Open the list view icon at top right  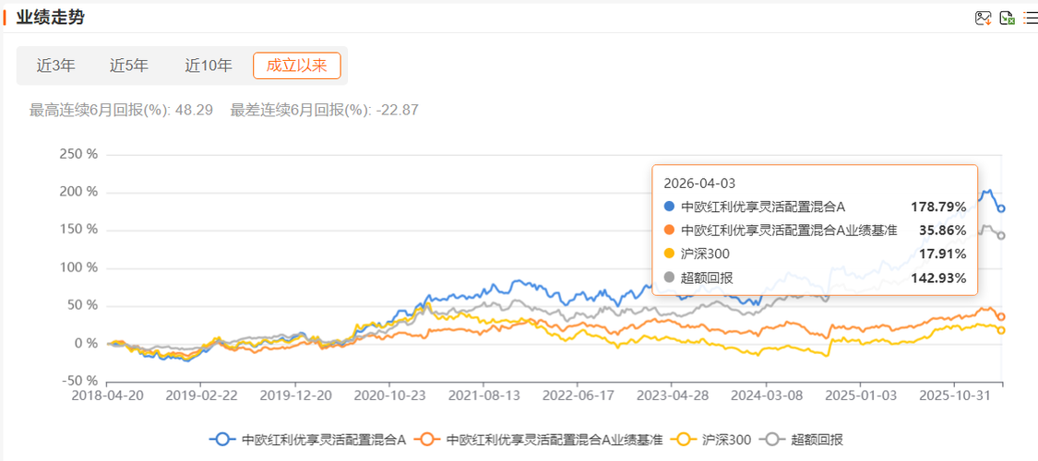click(1030, 18)
